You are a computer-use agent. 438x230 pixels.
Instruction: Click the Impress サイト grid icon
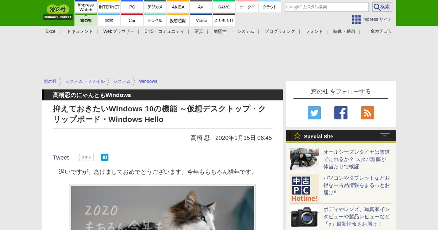coord(356,19)
